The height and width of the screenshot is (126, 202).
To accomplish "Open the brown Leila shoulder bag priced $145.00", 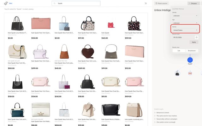I will 64,51.
